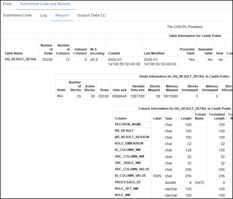
Task: Open the Log sub-tab
Action: coord(43,15)
